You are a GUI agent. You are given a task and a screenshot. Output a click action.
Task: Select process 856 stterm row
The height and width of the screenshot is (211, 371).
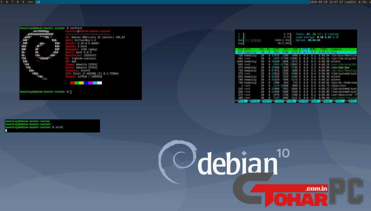[x=296, y=77]
